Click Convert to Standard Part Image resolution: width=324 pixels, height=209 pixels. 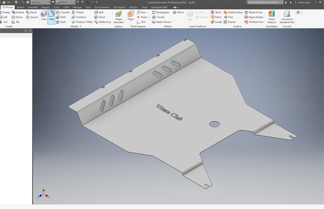point(287,17)
